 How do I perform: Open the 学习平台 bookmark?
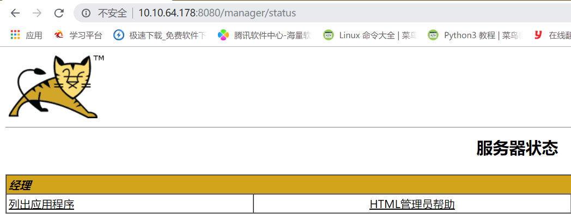(x=78, y=35)
